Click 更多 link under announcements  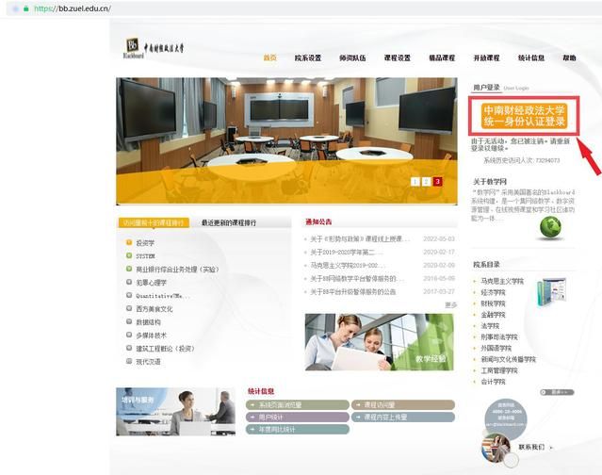(450, 304)
